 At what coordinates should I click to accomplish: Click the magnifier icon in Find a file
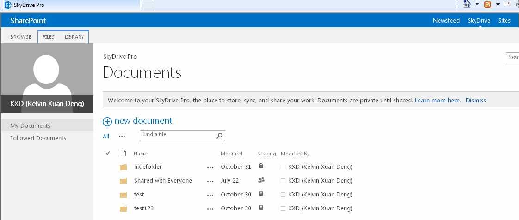pos(219,136)
